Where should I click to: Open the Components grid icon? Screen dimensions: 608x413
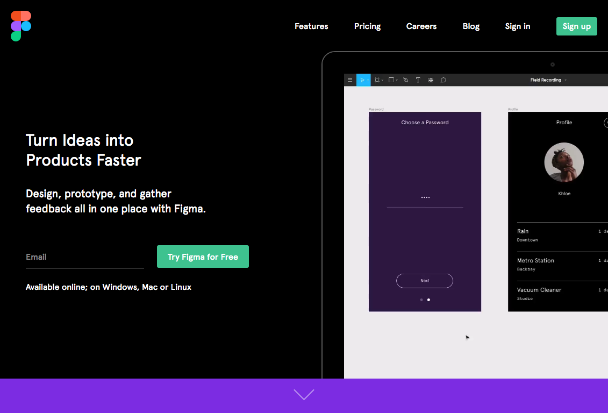click(x=431, y=80)
